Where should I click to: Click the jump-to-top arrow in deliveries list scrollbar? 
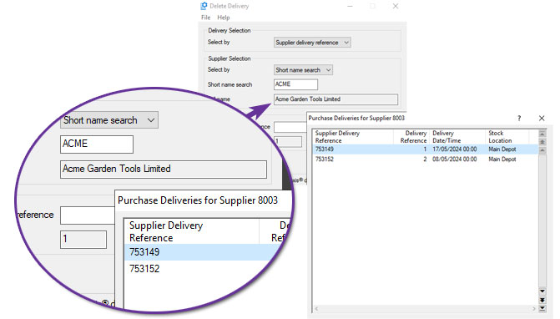542,134
